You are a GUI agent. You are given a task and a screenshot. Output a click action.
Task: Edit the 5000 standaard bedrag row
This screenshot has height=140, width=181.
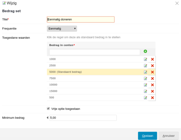[146, 72]
